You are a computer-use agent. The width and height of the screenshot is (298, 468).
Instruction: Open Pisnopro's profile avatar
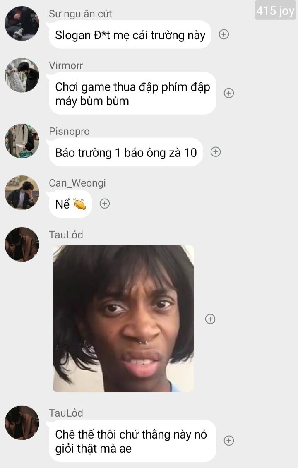point(22,141)
